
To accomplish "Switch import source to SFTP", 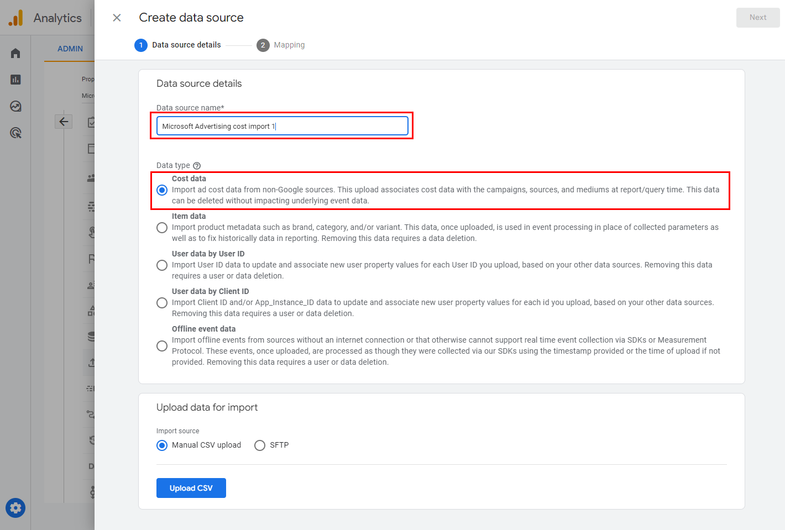I will [x=260, y=445].
